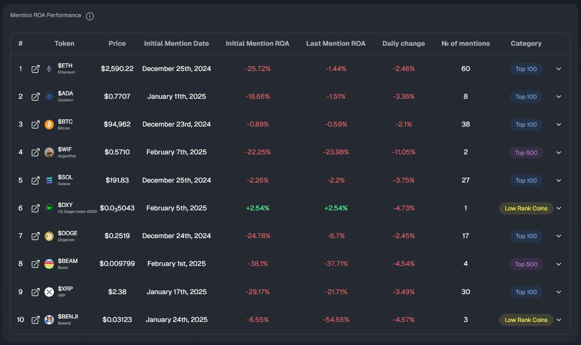581x345 pixels.
Task: Click Top 500 badge in $WIF row
Action: coord(526,153)
